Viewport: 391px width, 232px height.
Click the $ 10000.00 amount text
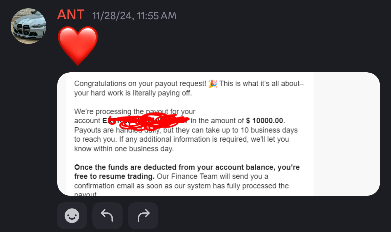tap(265, 121)
